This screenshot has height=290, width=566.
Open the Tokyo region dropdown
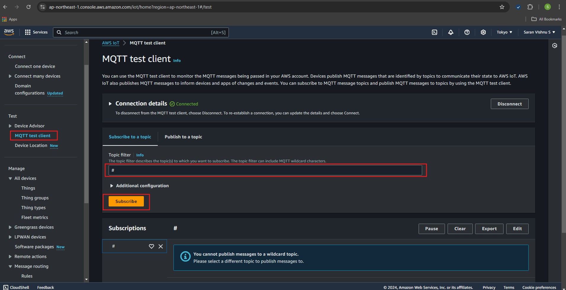(504, 32)
